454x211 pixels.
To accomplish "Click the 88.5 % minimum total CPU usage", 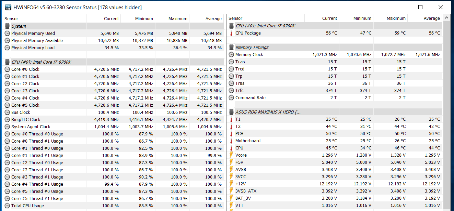I will 145,206.
